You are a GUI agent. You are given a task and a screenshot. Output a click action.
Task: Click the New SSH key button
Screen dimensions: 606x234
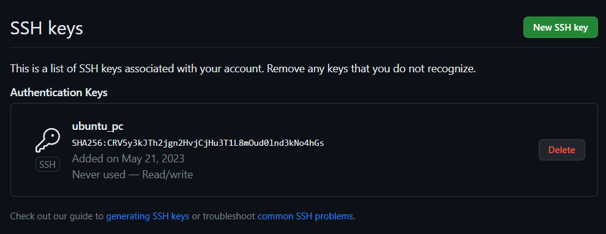560,28
